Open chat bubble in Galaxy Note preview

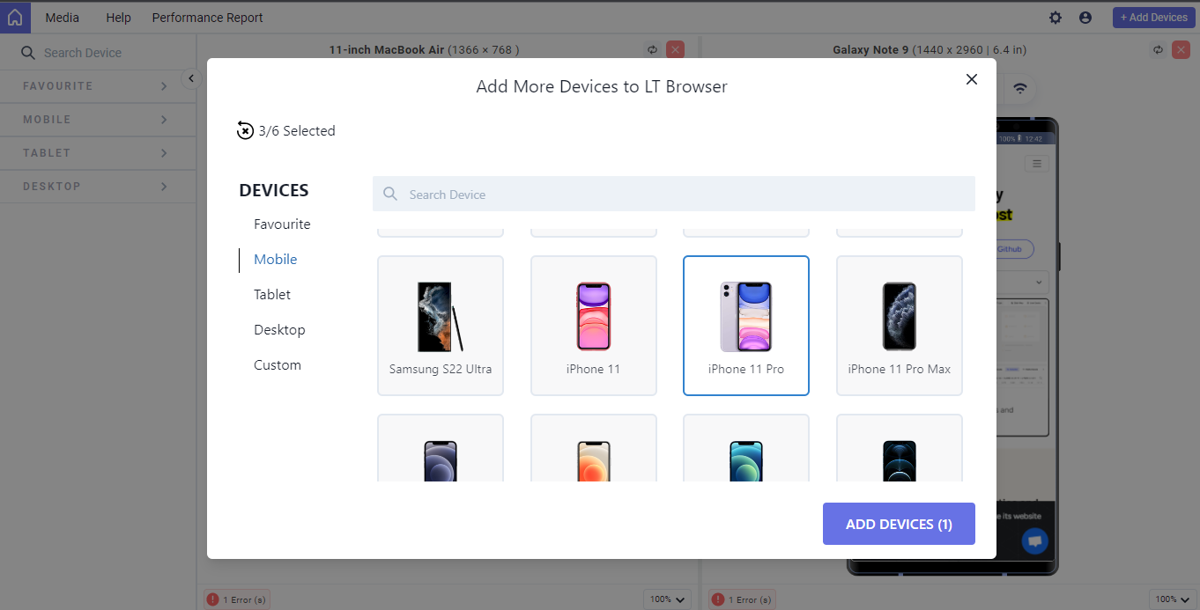coord(1034,541)
